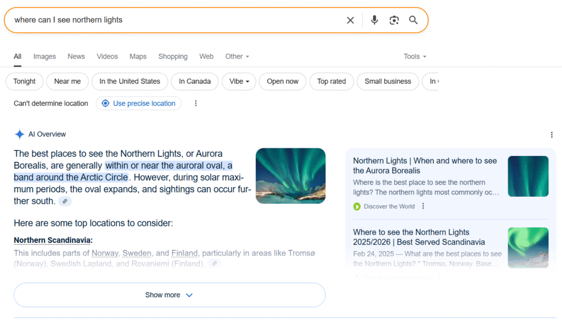
Task: Open the Shopping tab
Action: click(173, 57)
